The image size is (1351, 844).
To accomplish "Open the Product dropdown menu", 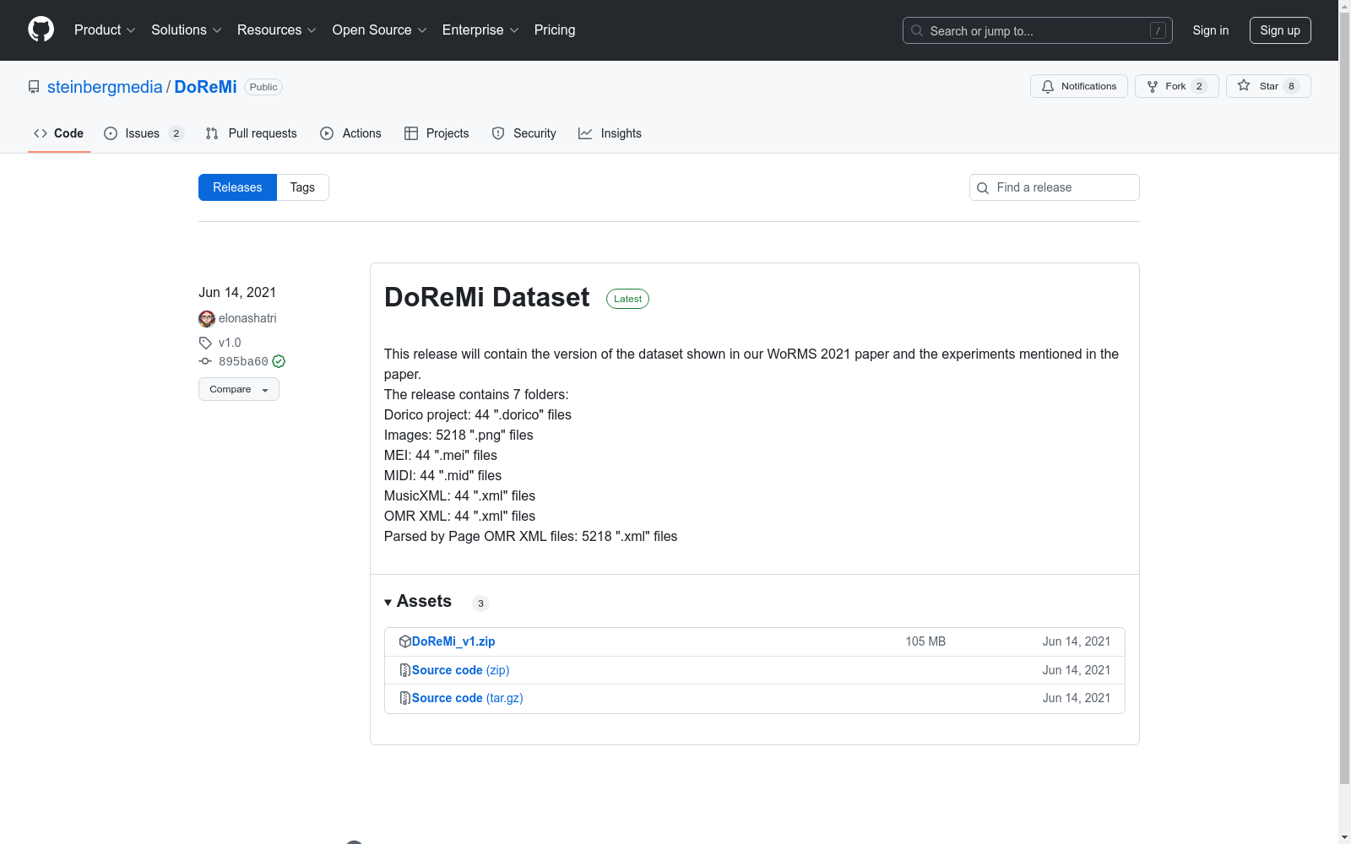I will pyautogui.click(x=105, y=30).
